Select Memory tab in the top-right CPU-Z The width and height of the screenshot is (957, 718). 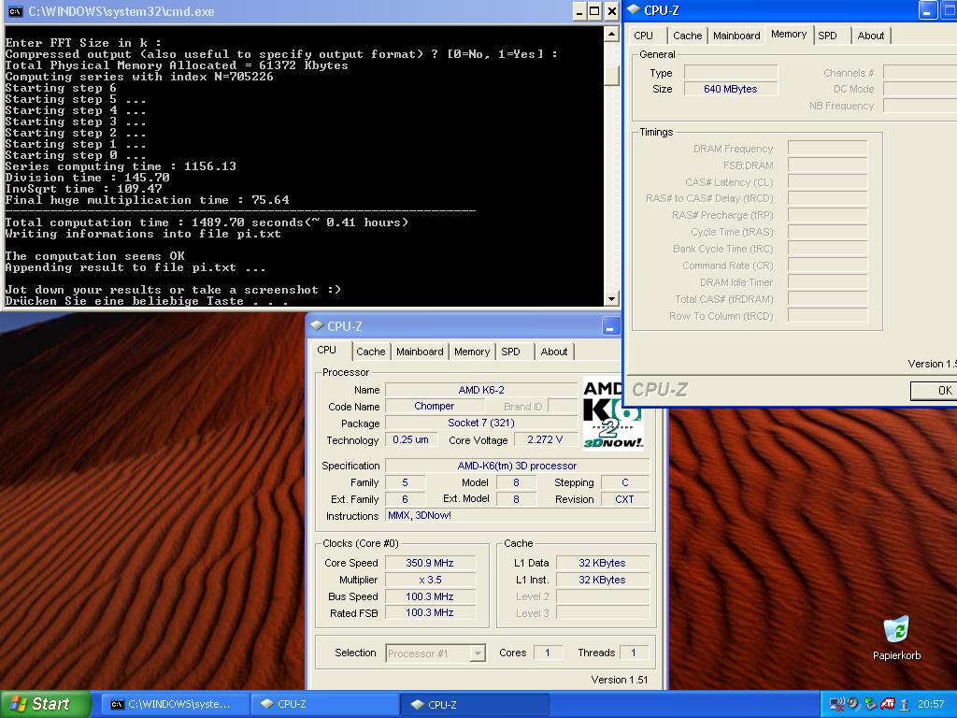(789, 35)
